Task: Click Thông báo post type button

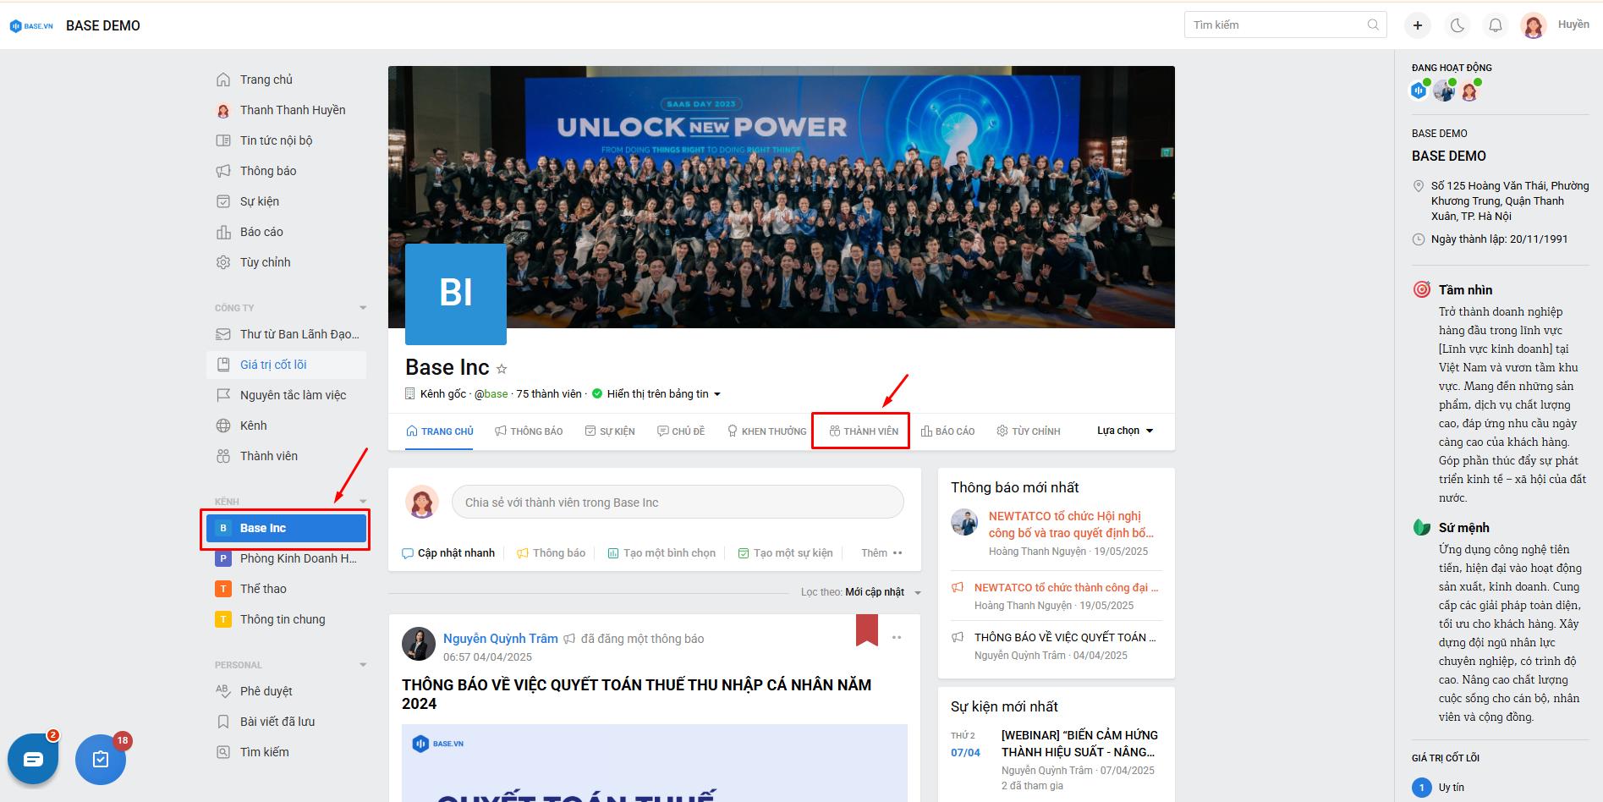Action: click(552, 553)
